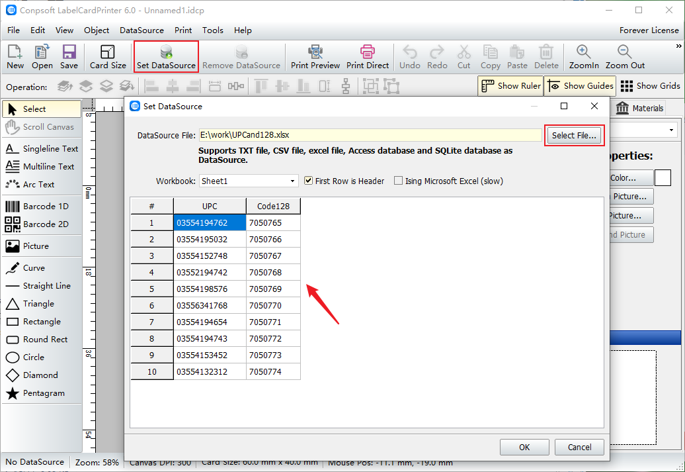Click row header number 10
This screenshot has width=685, height=472.
151,372
